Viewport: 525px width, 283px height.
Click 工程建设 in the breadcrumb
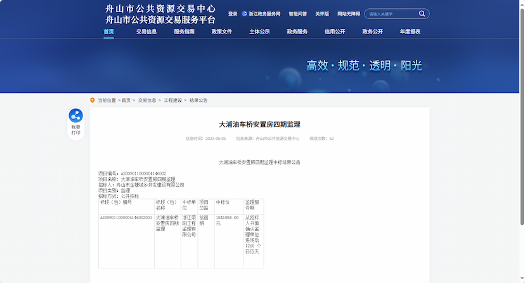coord(172,101)
